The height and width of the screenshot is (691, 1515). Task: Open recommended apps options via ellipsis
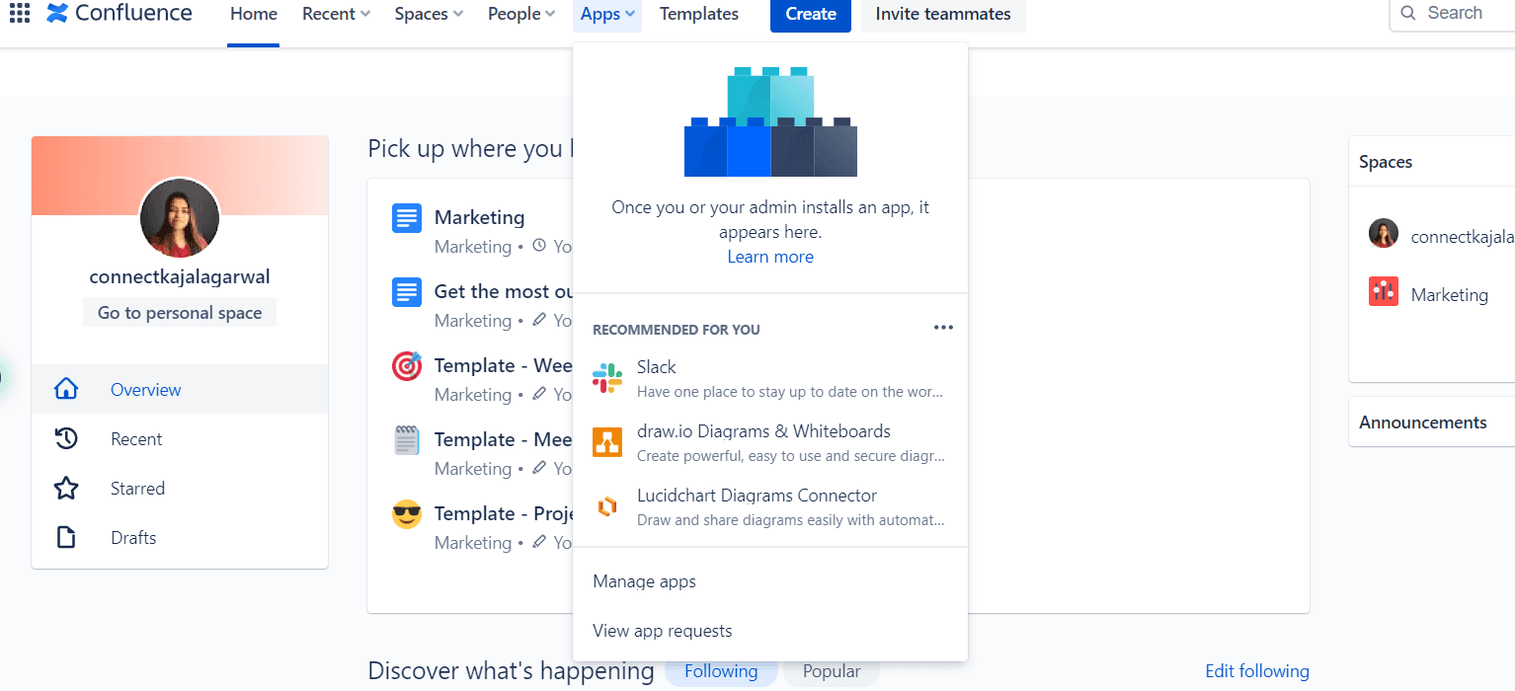tap(943, 327)
